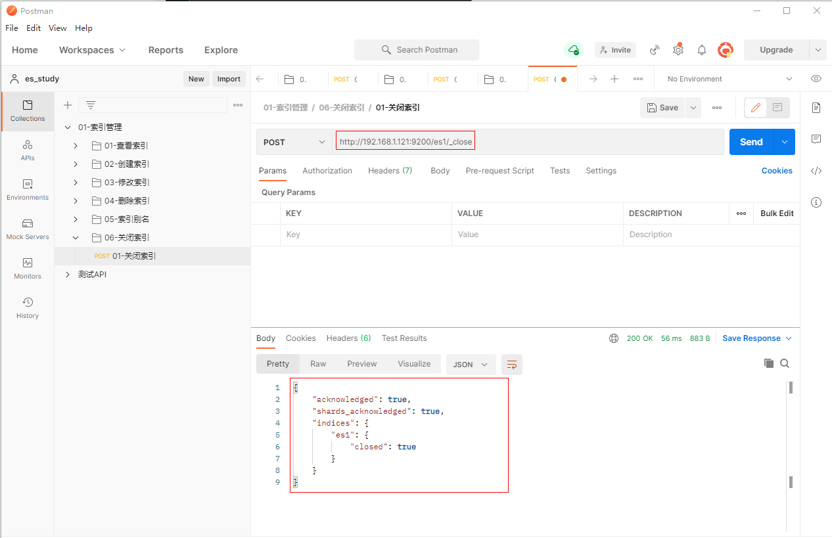
Task: Copy response body with copy icon
Action: pos(768,363)
